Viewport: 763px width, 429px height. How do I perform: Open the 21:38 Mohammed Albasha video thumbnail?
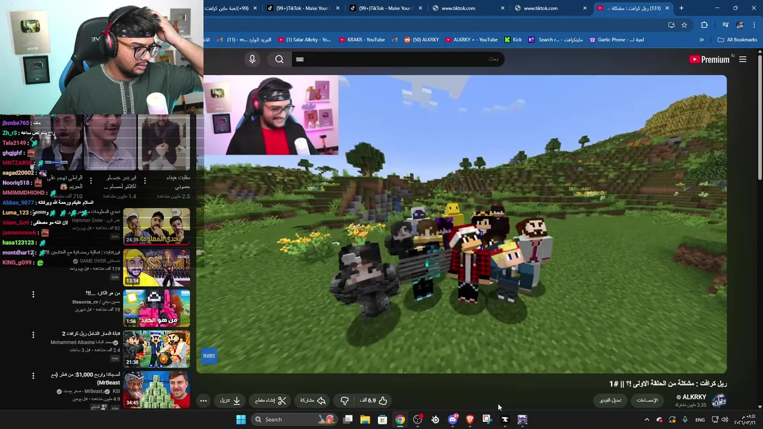(157, 349)
